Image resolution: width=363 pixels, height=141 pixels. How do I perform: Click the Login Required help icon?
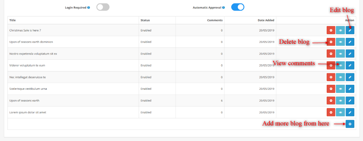click(89, 7)
